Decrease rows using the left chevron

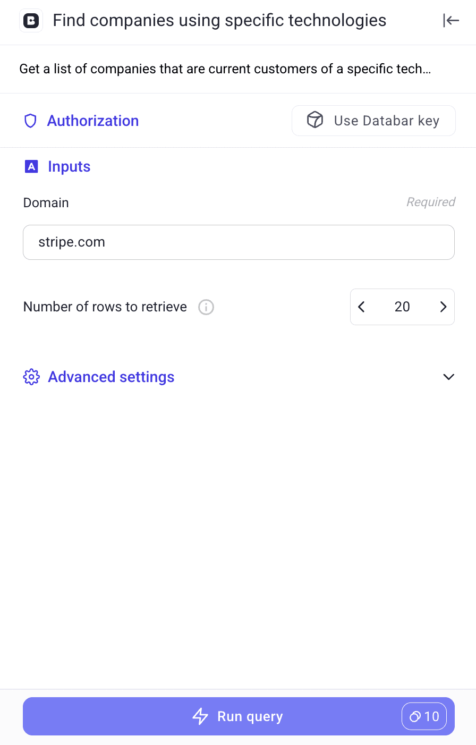click(361, 307)
